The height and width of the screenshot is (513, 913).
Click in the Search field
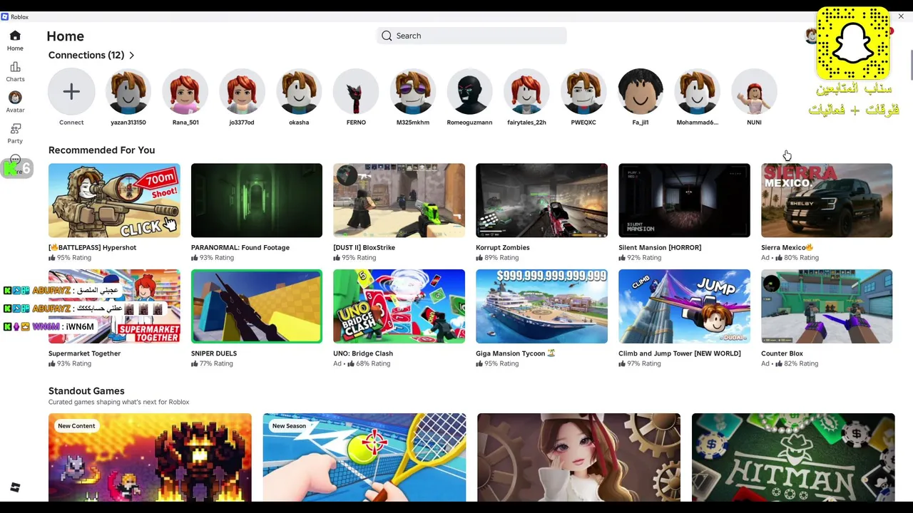[x=471, y=36]
